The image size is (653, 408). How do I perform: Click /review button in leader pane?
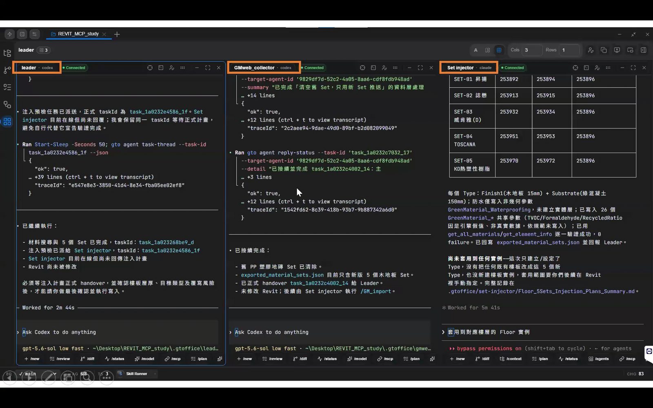[x=60, y=359]
